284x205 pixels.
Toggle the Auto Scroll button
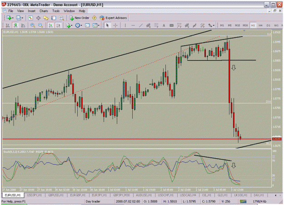50,25
